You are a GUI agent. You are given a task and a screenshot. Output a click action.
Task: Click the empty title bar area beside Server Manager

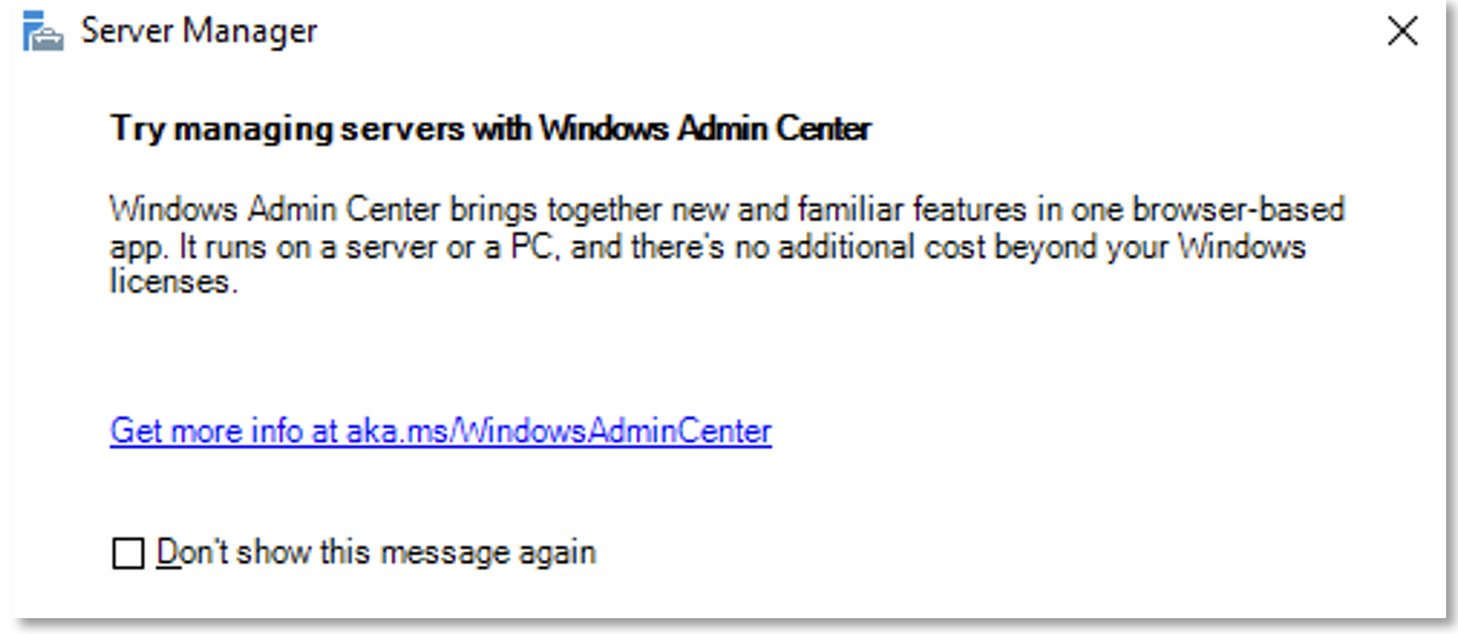pyautogui.click(x=850, y=32)
